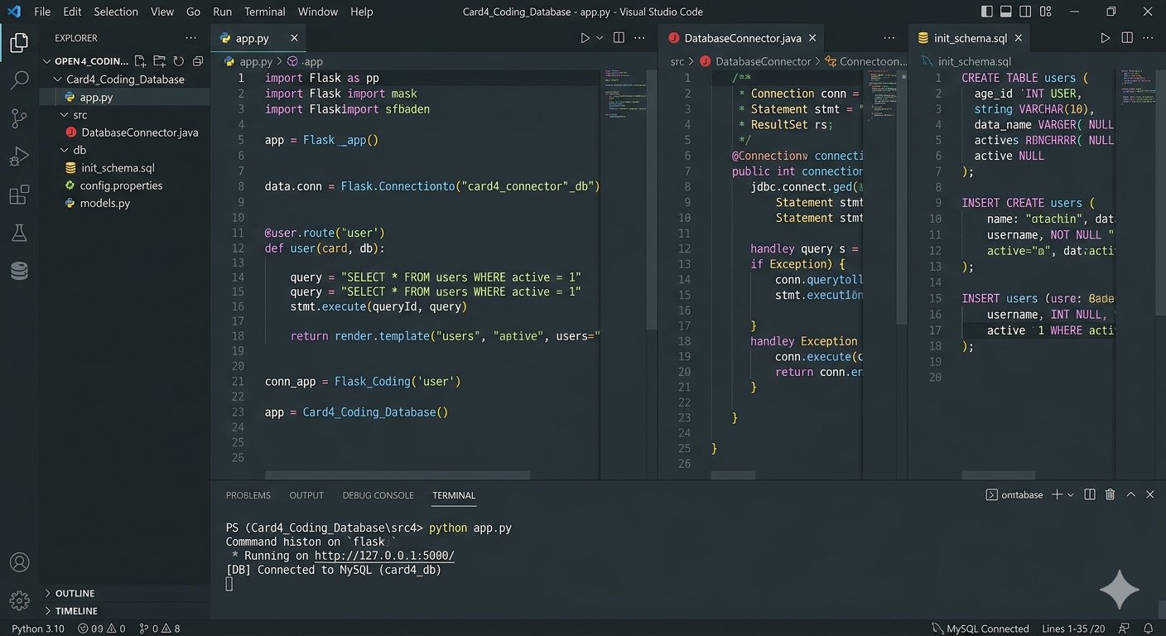Screen dimensions: 1166x636
Task: Open the Source Control view
Action: pos(19,118)
